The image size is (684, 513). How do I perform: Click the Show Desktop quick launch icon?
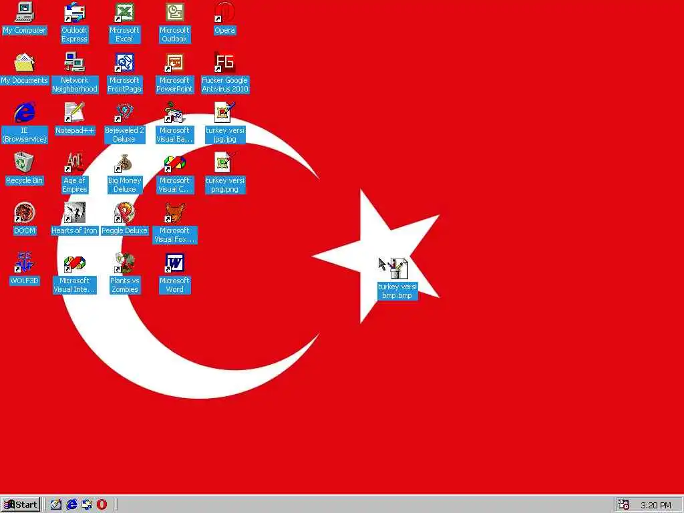56,505
